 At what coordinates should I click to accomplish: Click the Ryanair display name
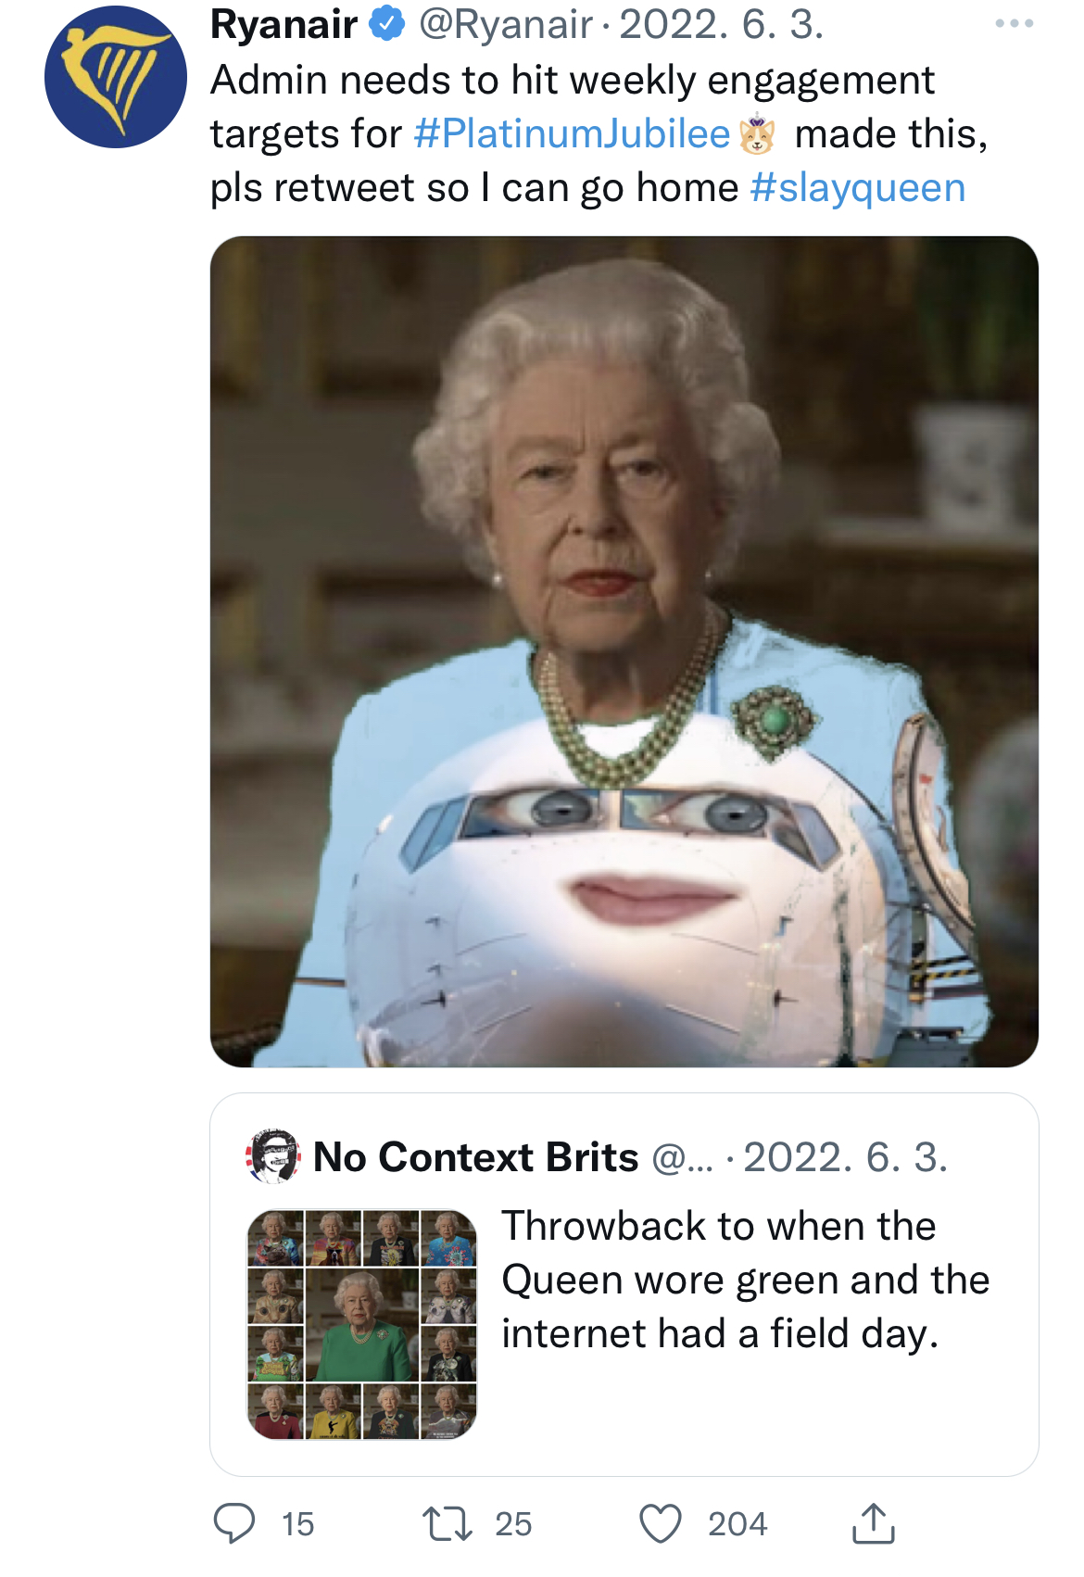284,24
